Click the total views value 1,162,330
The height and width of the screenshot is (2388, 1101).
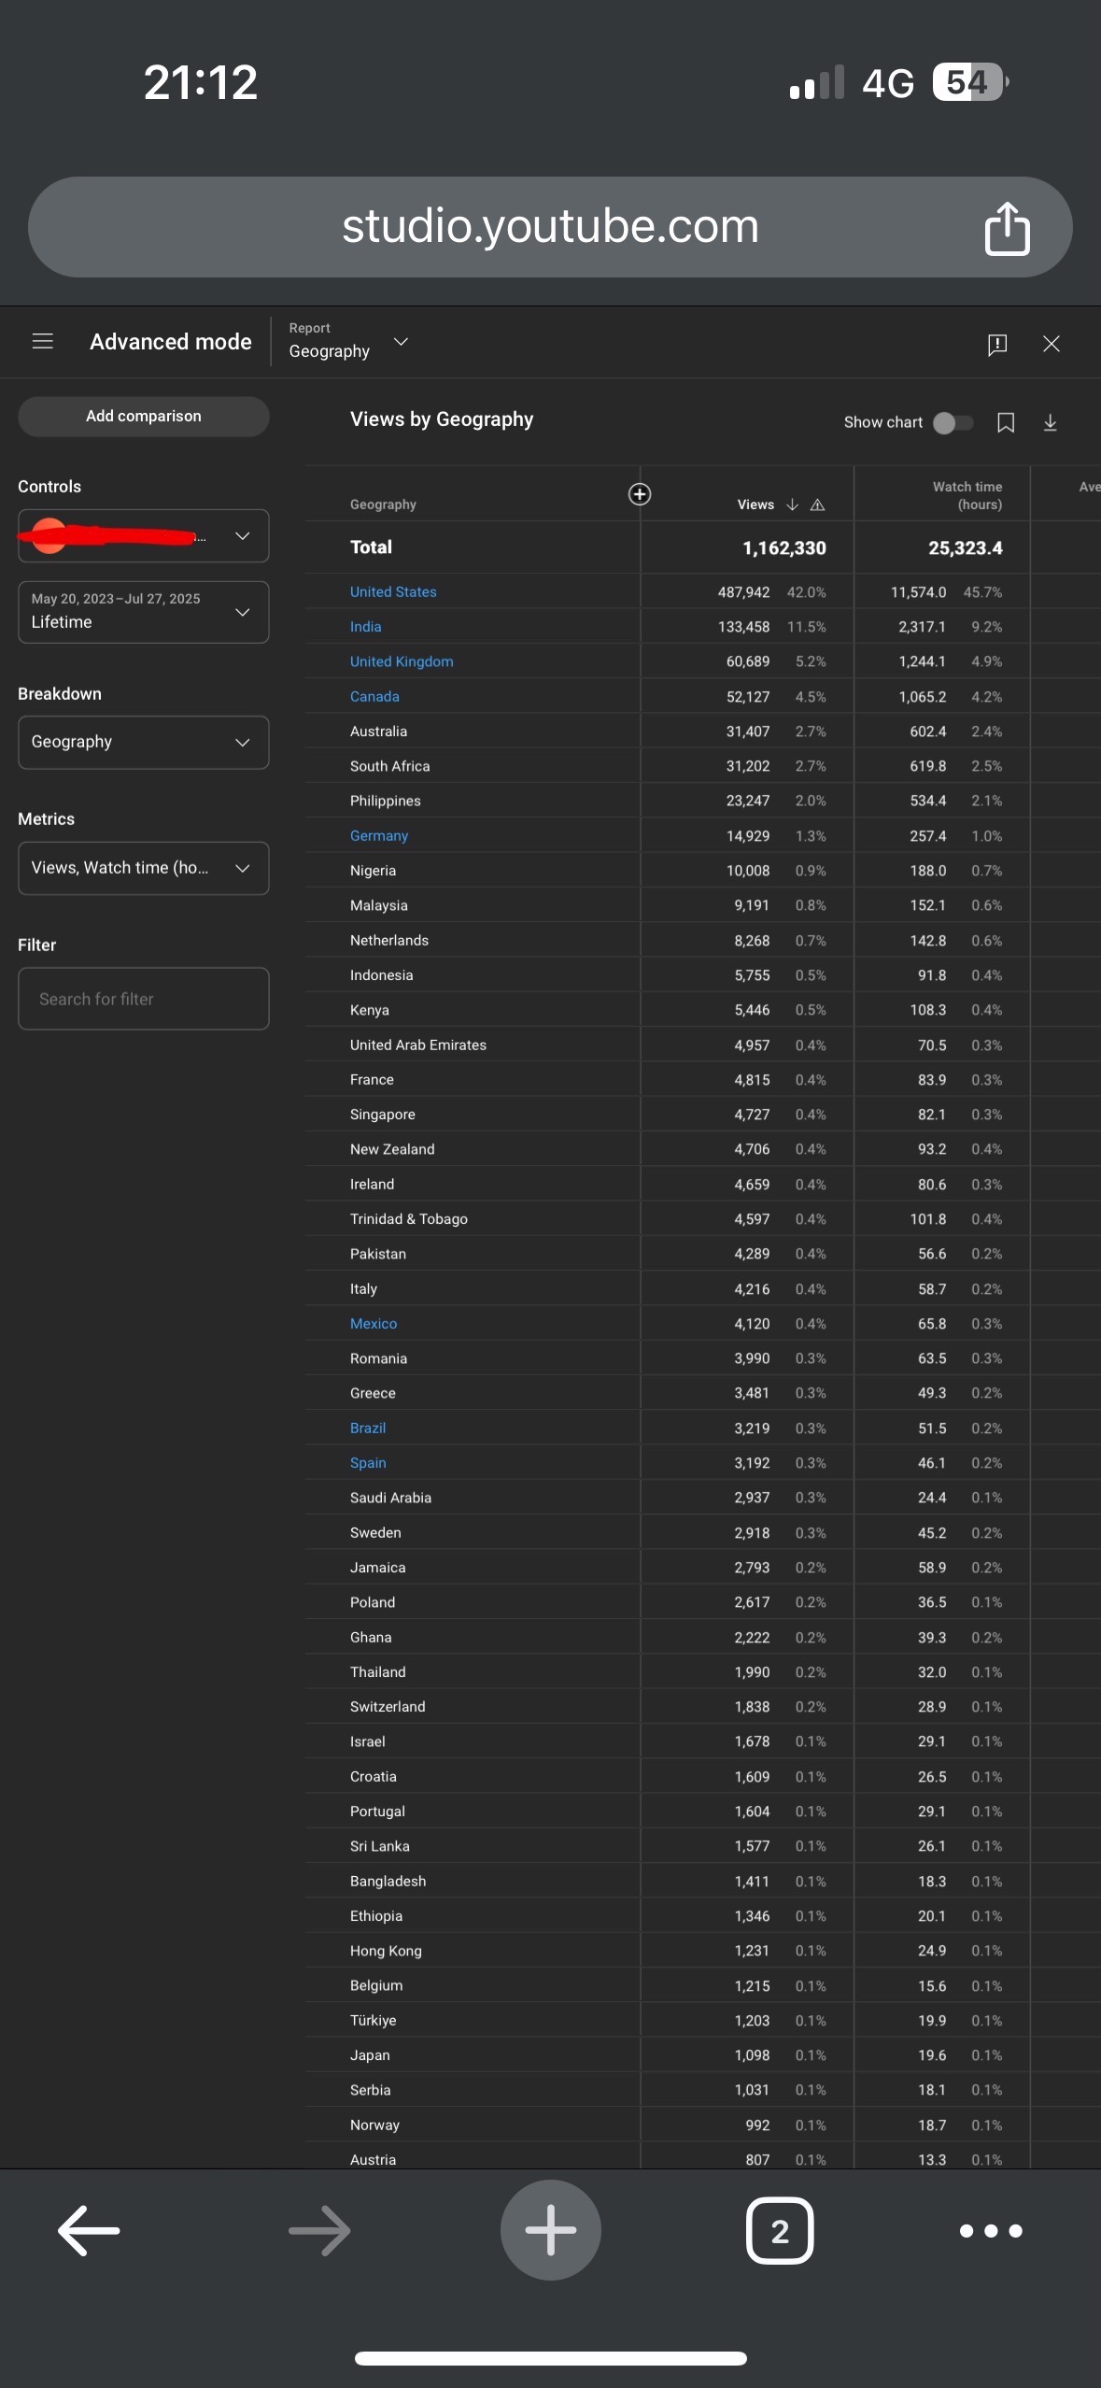click(784, 548)
